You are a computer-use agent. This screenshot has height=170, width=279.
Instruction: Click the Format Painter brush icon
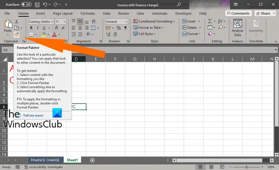tap(17, 34)
